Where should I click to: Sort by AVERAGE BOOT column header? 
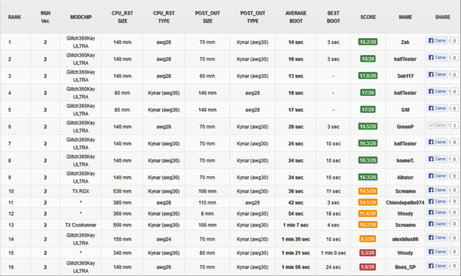(x=296, y=17)
